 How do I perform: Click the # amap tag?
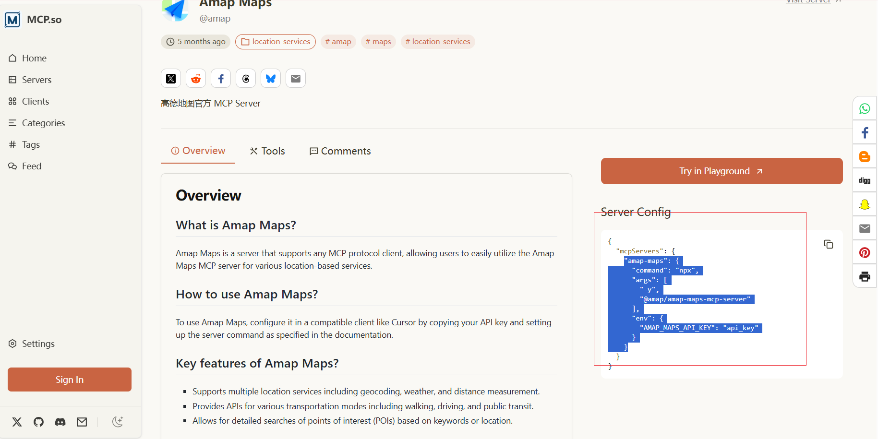(338, 42)
